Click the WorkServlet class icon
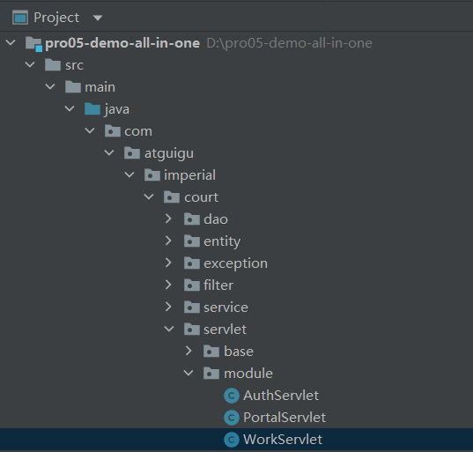 [232, 440]
